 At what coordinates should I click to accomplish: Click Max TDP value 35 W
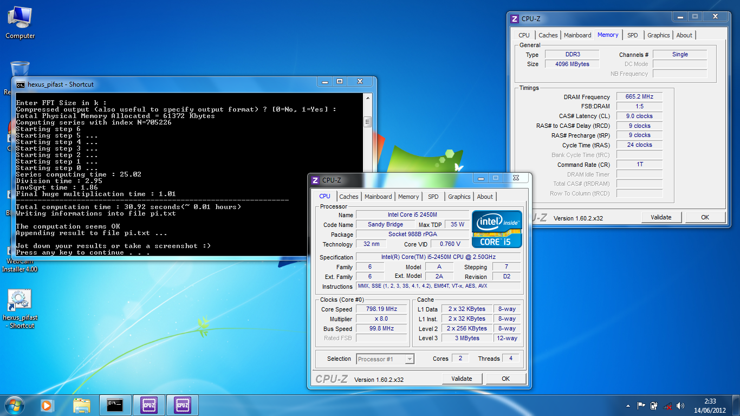[x=457, y=224]
